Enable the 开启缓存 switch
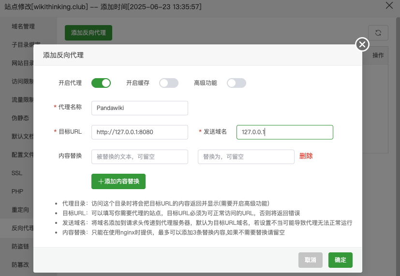This screenshot has height=276, width=400. coord(169,83)
